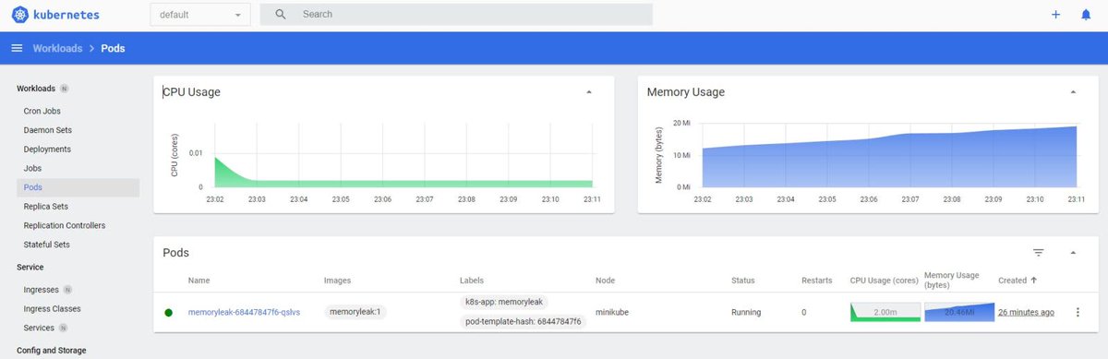This screenshot has width=1108, height=359.
Task: Click the pod's CPU usage sparkline
Action: (x=885, y=312)
